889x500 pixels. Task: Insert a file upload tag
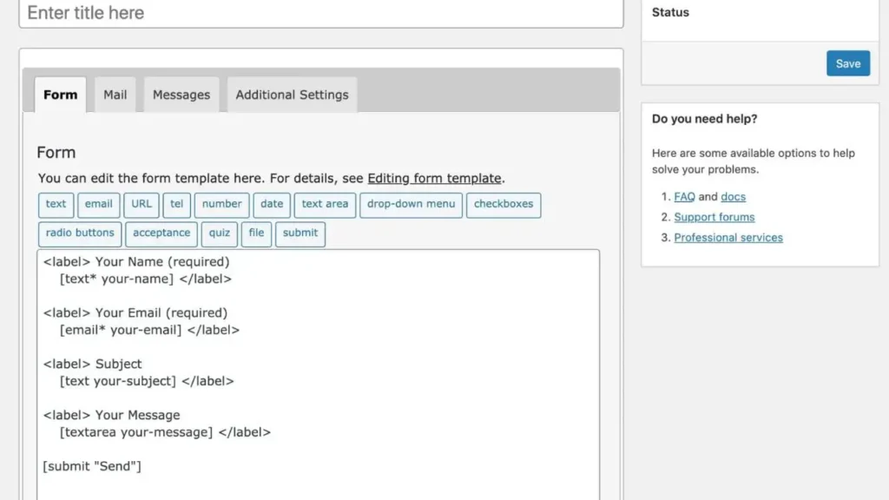tap(256, 234)
